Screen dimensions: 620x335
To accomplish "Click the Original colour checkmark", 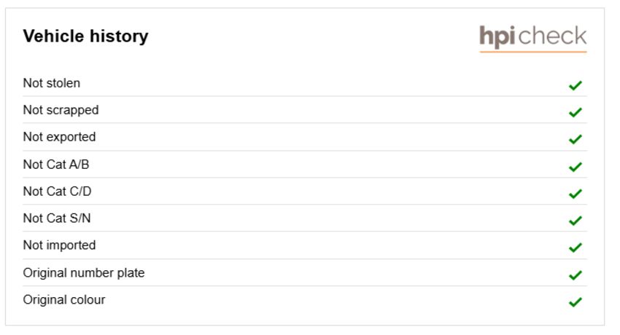I will 576,301.
